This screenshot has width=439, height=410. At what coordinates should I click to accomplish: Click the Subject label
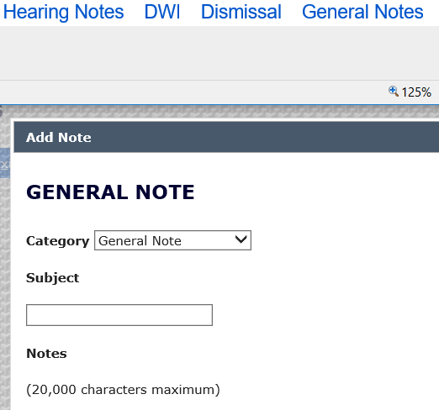coord(53,278)
